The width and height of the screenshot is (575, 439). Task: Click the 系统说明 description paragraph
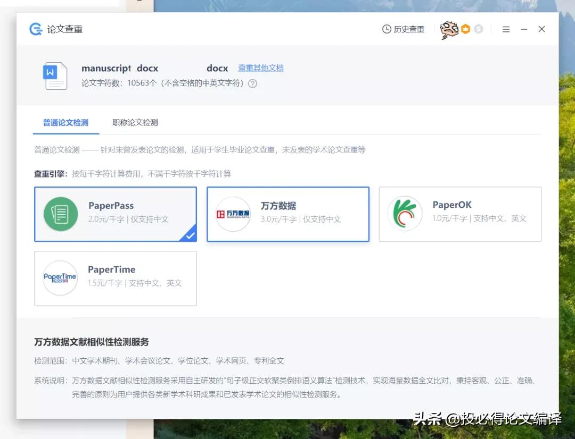tap(285, 388)
